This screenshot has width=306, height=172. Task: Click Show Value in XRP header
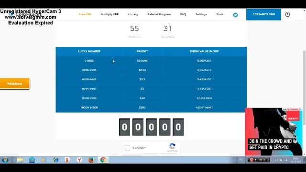204,51
